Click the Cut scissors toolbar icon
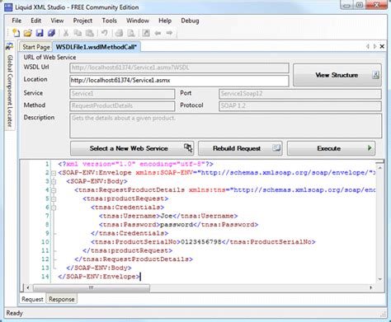 66,33
